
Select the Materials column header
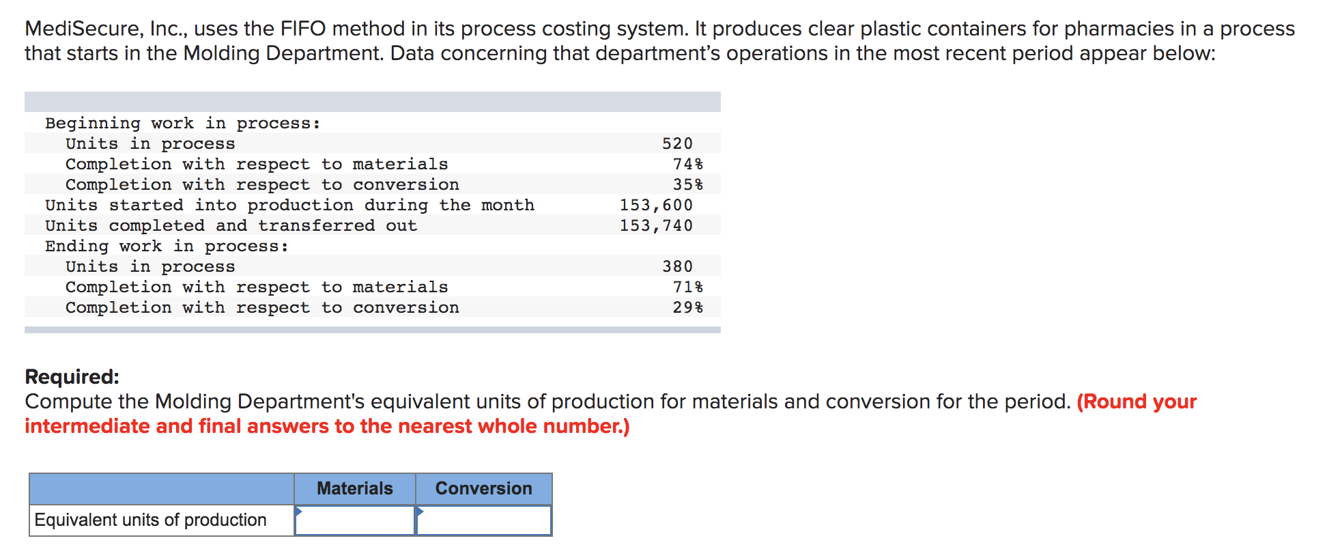click(354, 488)
